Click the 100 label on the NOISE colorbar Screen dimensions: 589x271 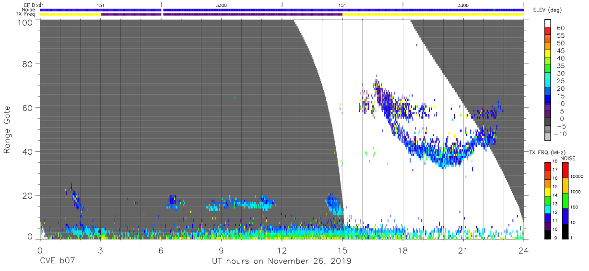coord(575,207)
